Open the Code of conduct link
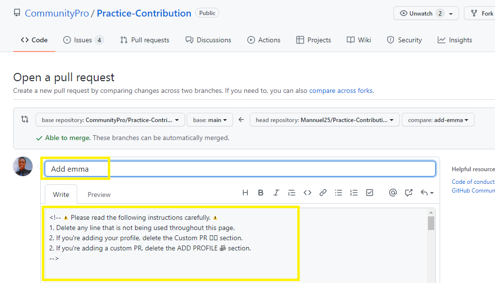Viewport: 495px width, 283px height. (x=473, y=181)
